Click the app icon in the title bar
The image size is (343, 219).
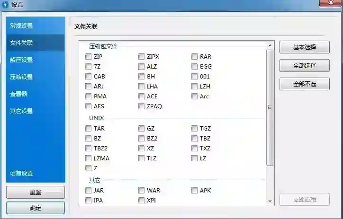pos(6,4)
